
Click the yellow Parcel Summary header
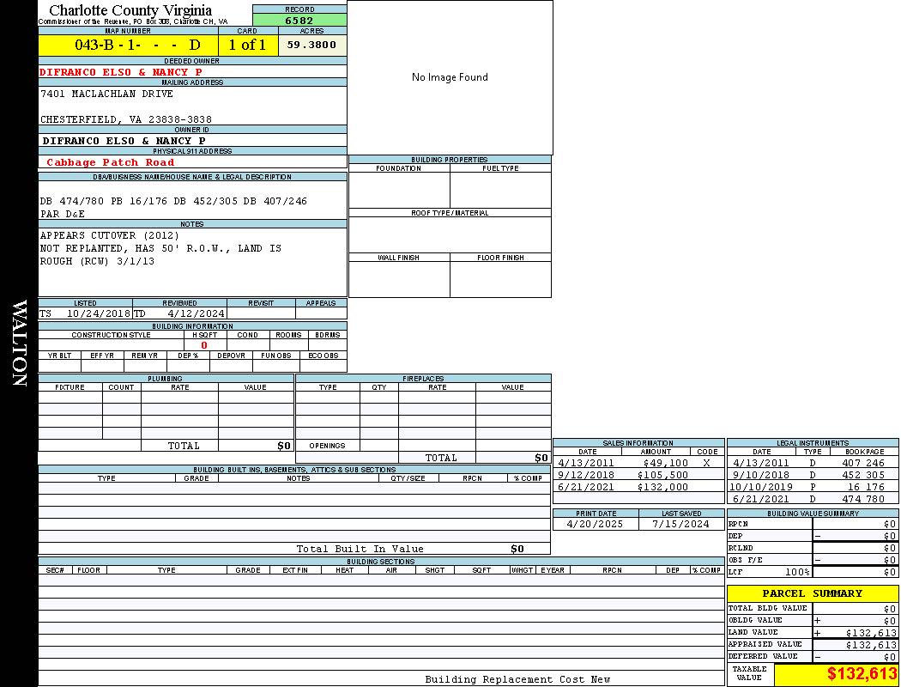pyautogui.click(x=812, y=593)
